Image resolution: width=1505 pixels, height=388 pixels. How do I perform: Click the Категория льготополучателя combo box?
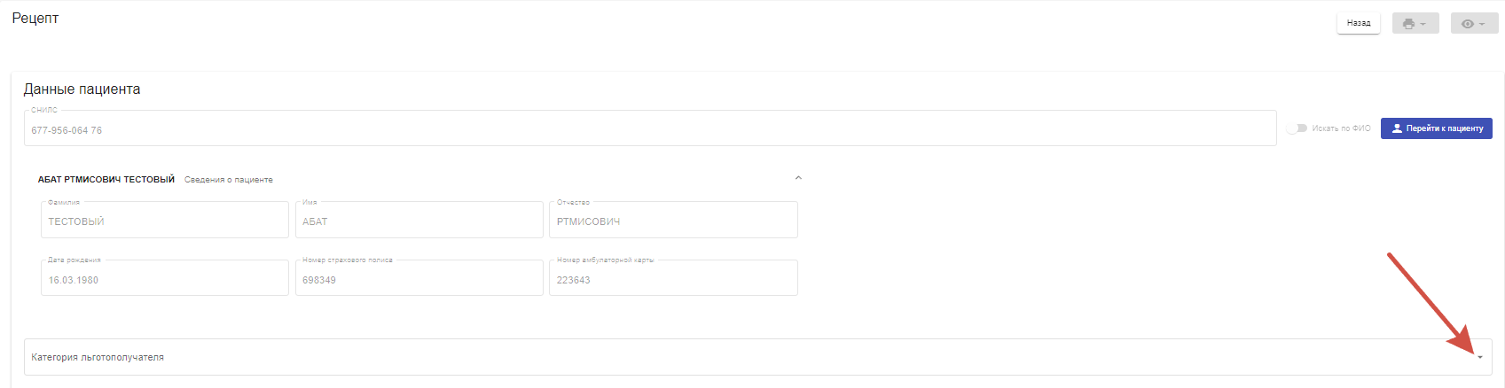[758, 357]
